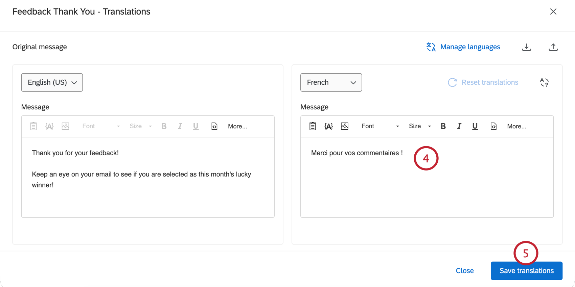Click the upload translations icon
The image size is (575, 287).
pyautogui.click(x=553, y=47)
